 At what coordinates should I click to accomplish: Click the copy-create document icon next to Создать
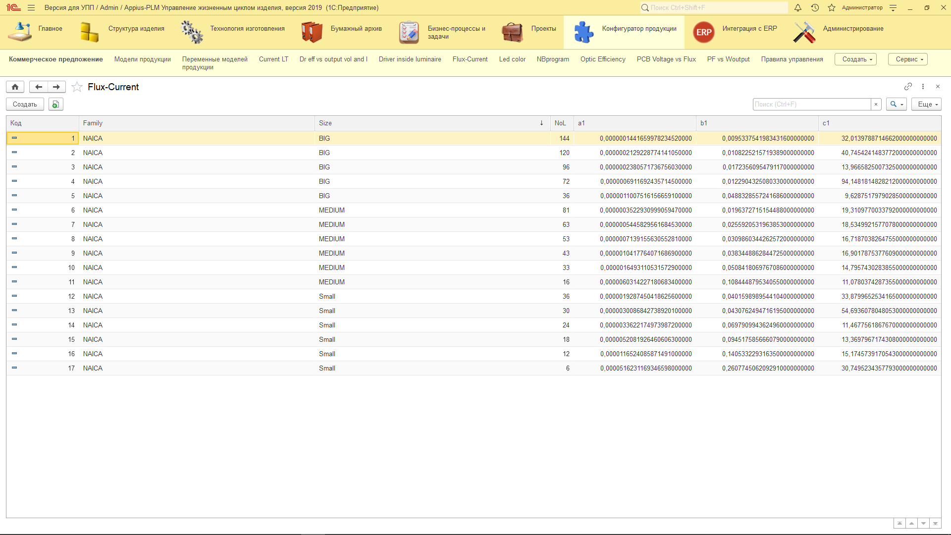[x=56, y=105]
